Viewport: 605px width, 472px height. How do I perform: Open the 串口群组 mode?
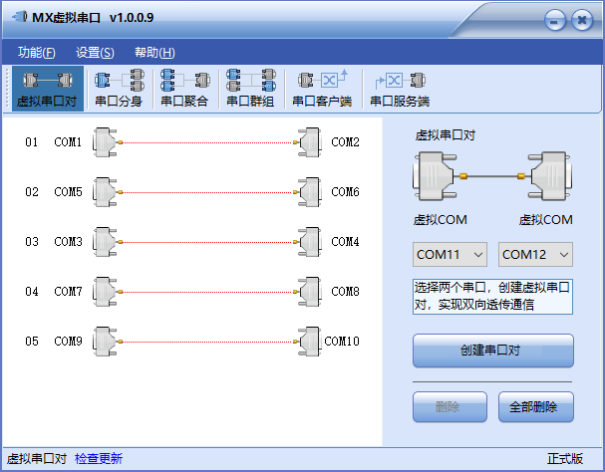pos(251,89)
